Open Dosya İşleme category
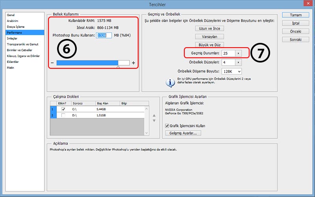The image size is (315, 197). pyautogui.click(x=25, y=27)
